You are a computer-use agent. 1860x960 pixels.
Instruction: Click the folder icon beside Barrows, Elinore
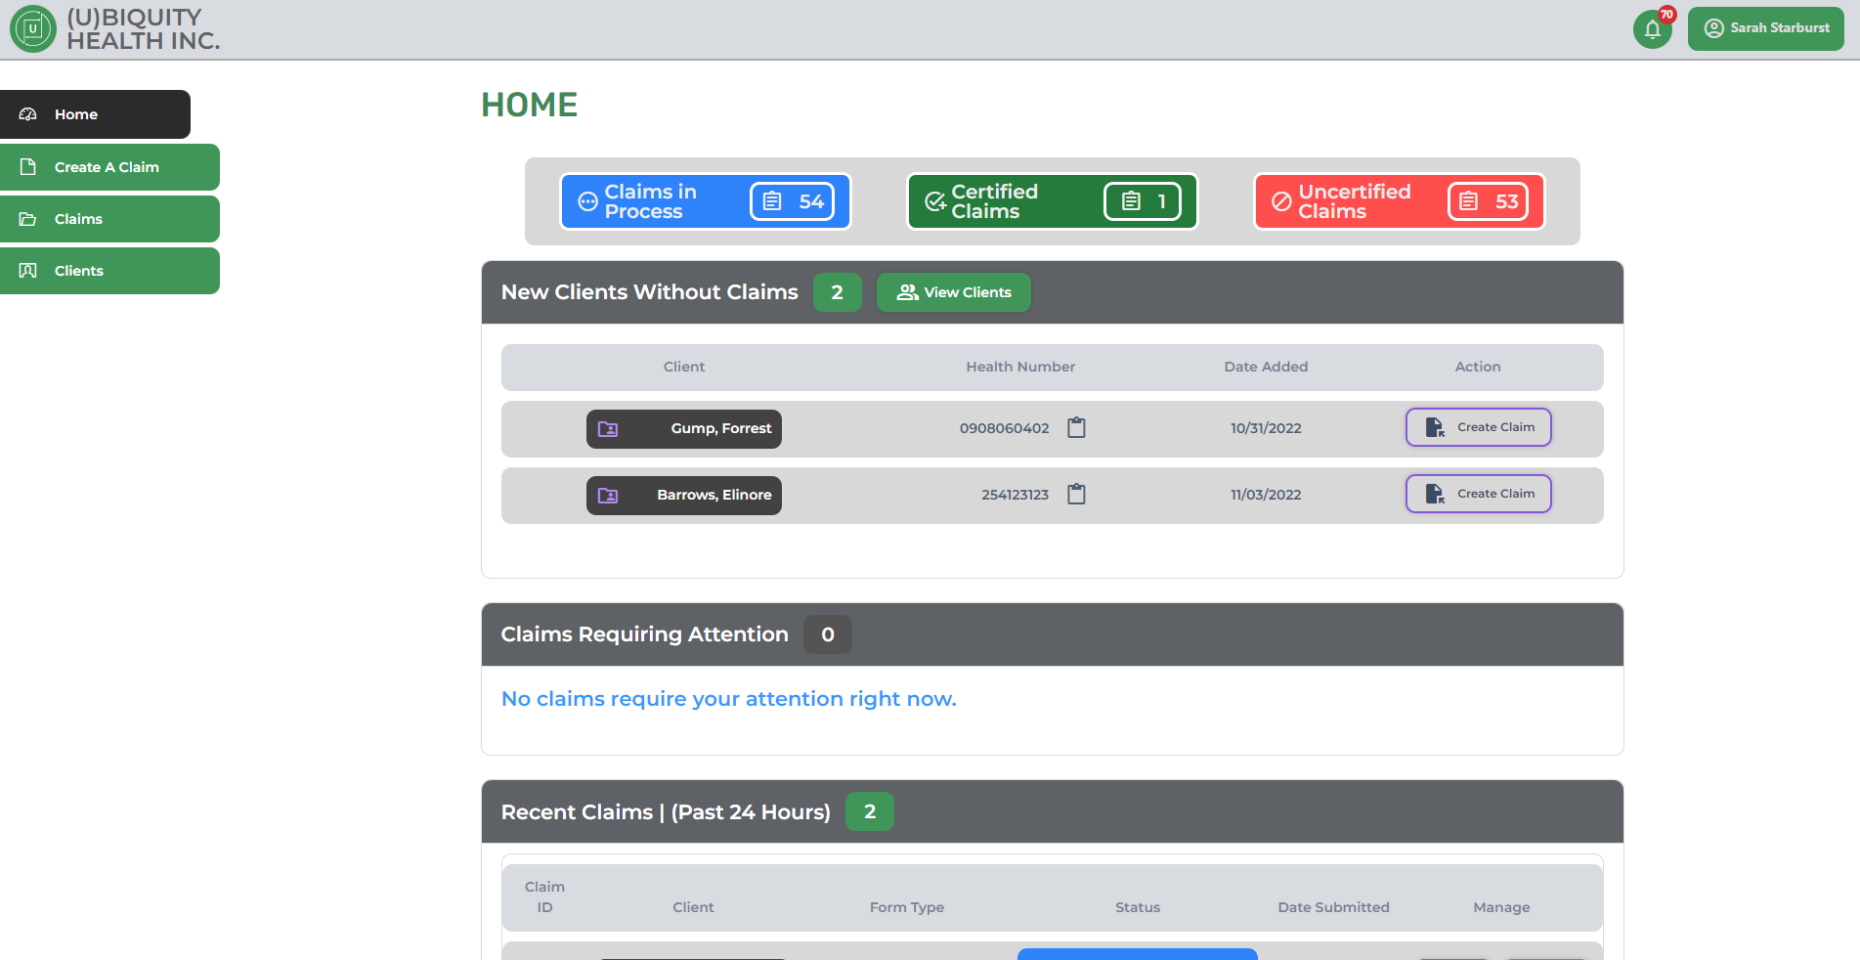(x=608, y=496)
